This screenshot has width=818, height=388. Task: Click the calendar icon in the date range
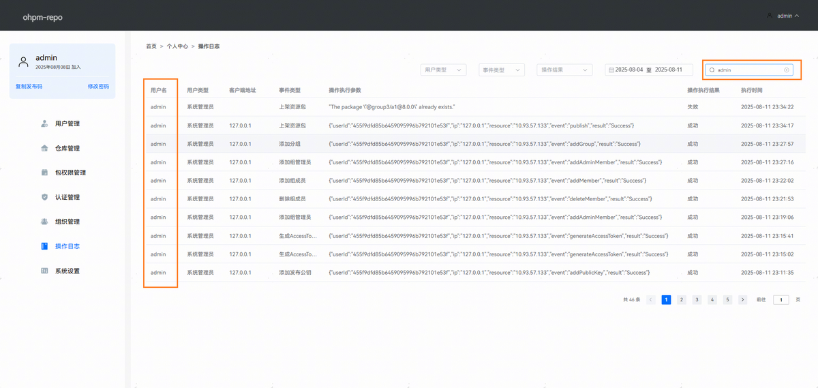610,70
